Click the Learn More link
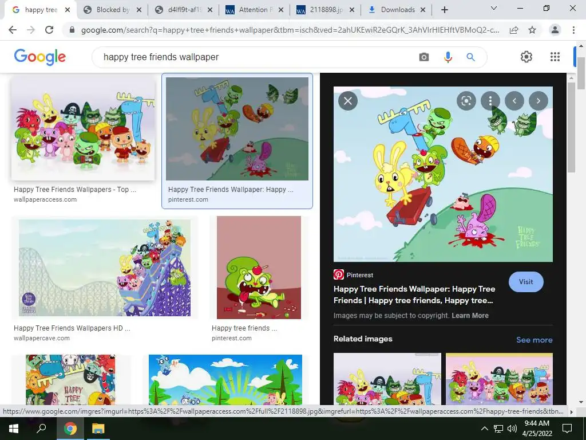This screenshot has height=440, width=586. click(470, 316)
